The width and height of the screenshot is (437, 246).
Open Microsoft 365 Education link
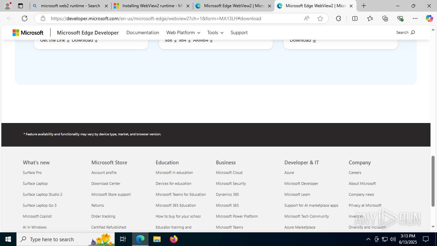pos(176,205)
